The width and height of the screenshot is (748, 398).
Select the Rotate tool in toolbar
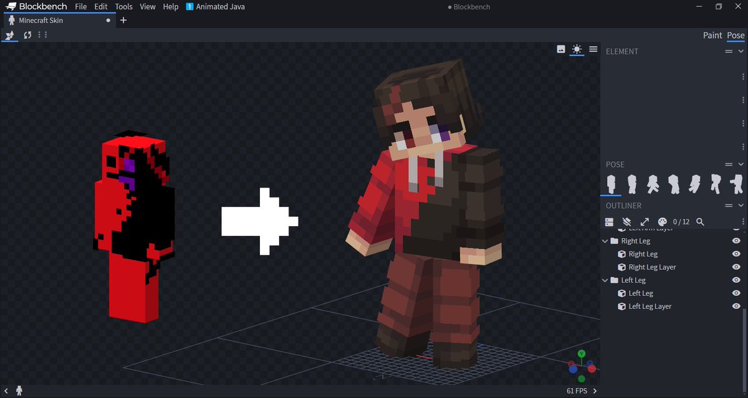27,36
